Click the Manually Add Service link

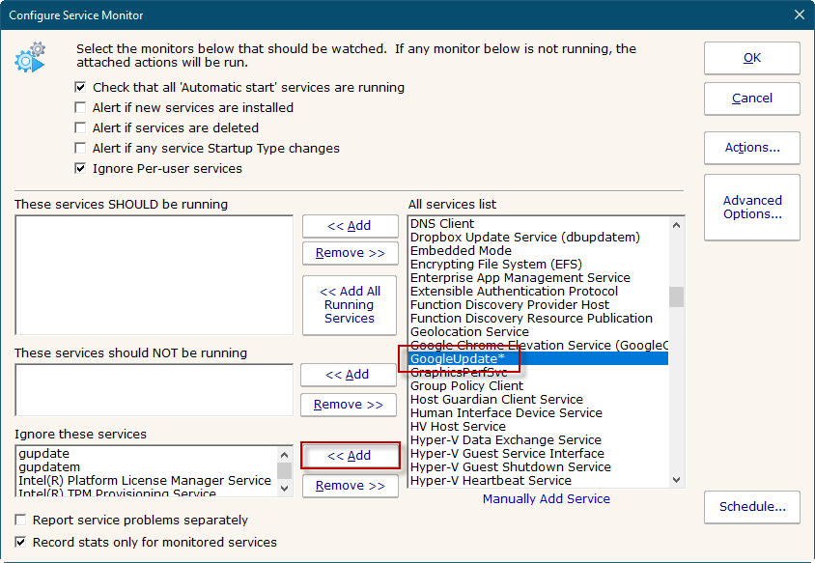tap(546, 499)
